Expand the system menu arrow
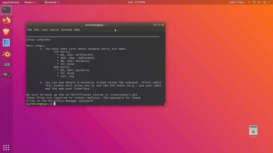The width and height of the screenshot is (273, 153). (269, 2)
